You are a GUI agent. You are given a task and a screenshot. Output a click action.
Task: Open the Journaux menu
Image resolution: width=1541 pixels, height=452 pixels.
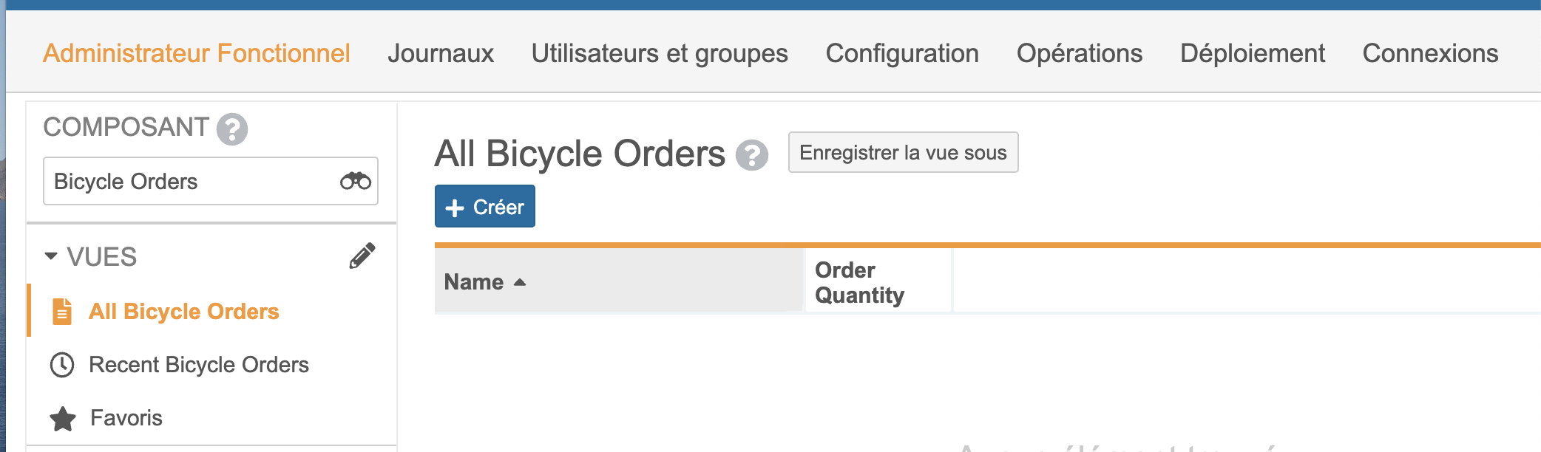click(441, 53)
